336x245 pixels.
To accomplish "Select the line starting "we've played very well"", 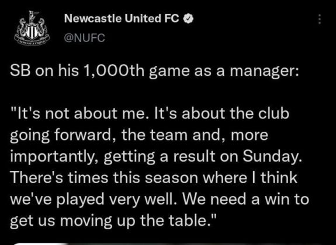I will pyautogui.click(x=160, y=200).
